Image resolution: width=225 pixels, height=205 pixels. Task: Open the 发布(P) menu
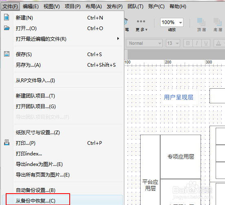point(115,7)
